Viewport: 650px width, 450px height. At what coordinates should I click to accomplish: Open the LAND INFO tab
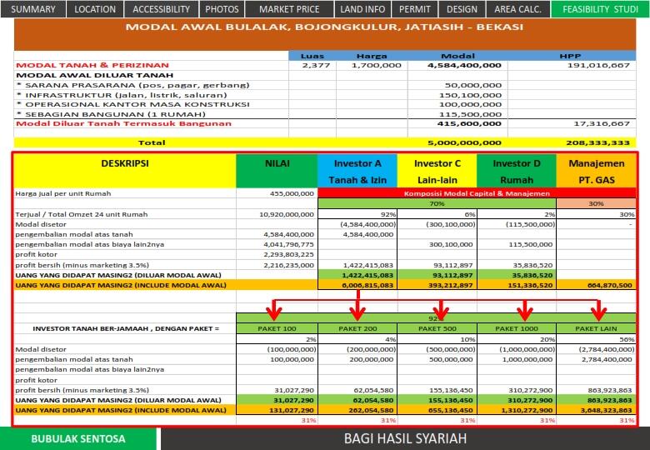tap(362, 8)
